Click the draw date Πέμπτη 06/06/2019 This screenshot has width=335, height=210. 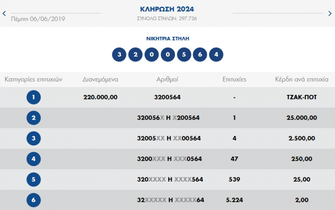[x=38, y=19]
